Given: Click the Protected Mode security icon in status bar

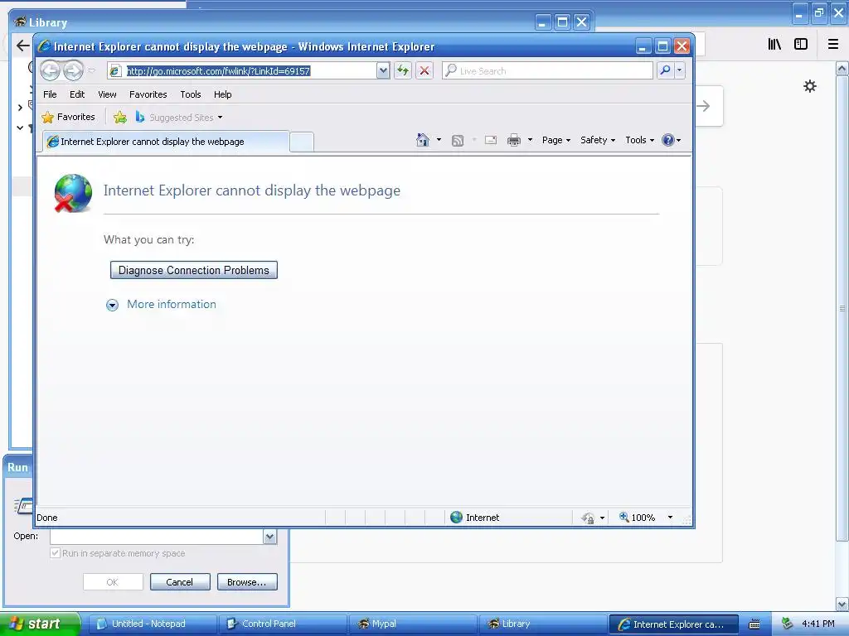Looking at the screenshot, I should tap(588, 518).
